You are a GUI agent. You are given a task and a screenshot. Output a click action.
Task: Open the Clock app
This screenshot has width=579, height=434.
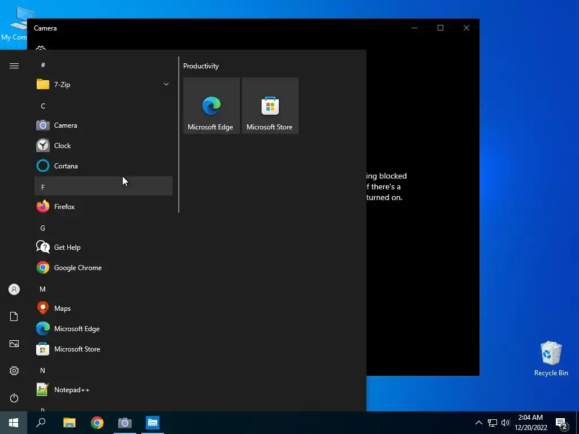click(x=103, y=145)
